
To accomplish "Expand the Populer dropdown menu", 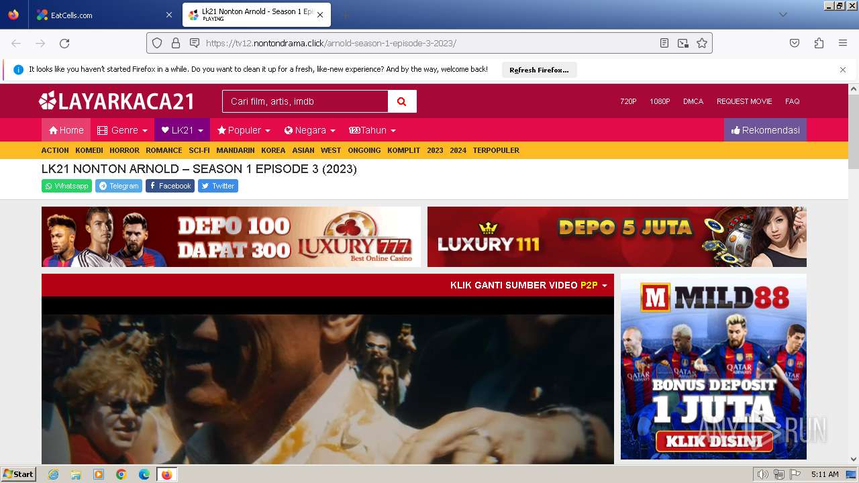I will (x=244, y=130).
